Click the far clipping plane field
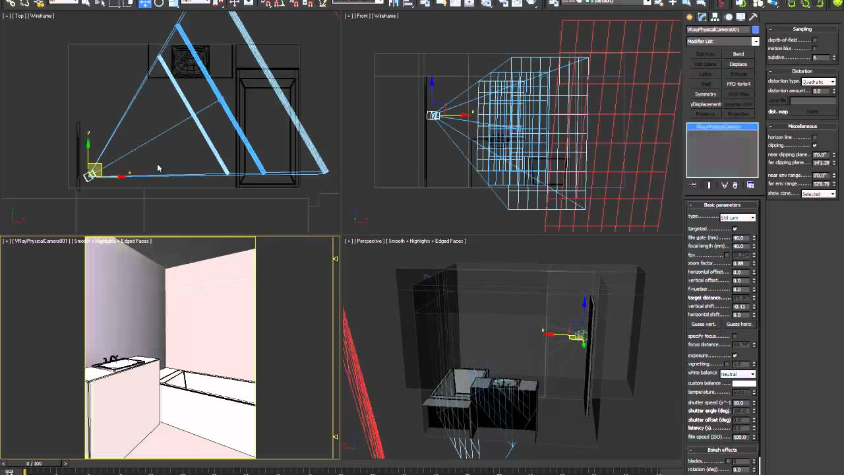844x475 pixels. (x=821, y=163)
